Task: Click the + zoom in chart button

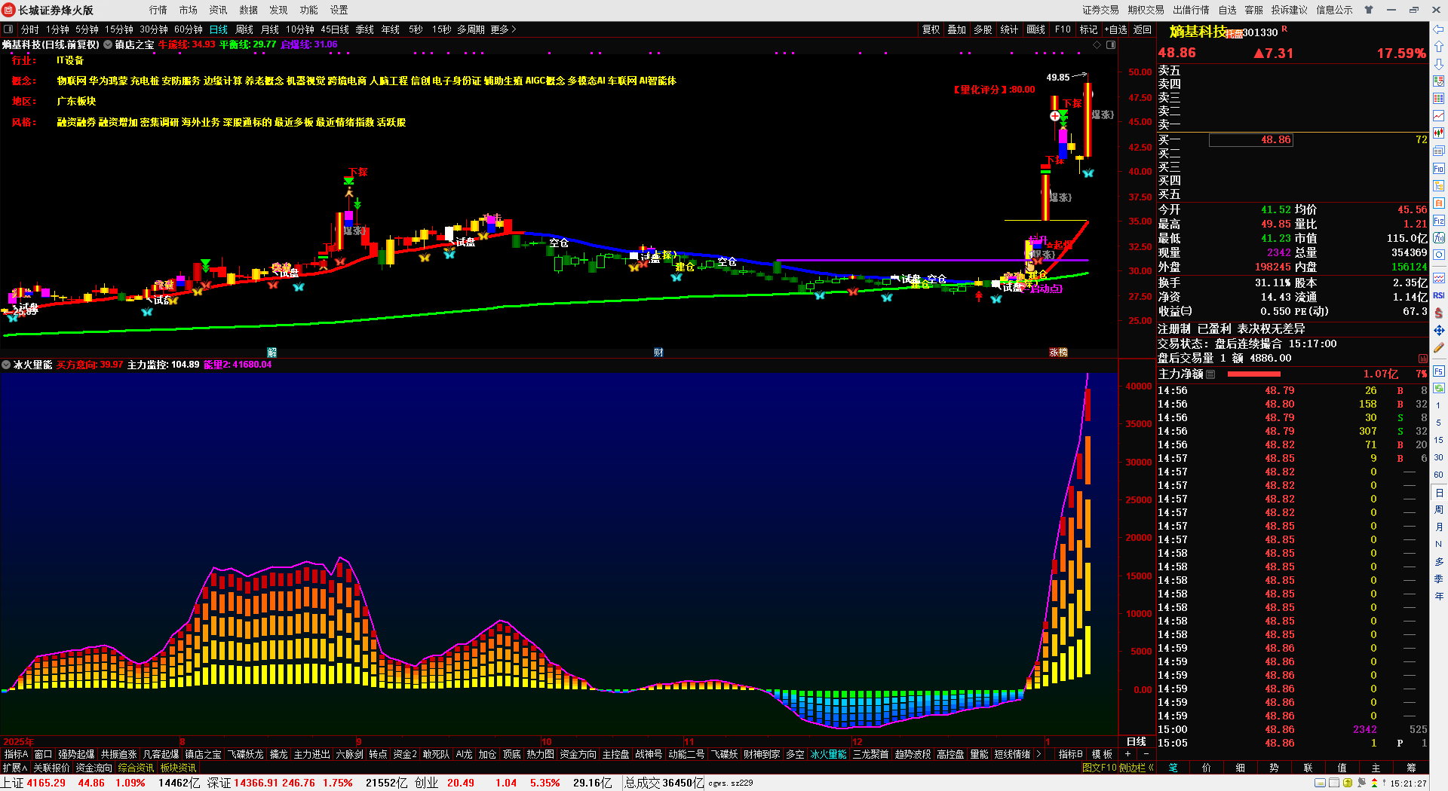Action: pyautogui.click(x=1128, y=754)
